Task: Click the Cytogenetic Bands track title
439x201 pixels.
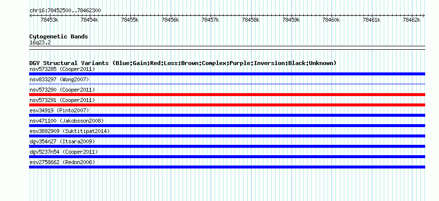Action: click(x=59, y=36)
